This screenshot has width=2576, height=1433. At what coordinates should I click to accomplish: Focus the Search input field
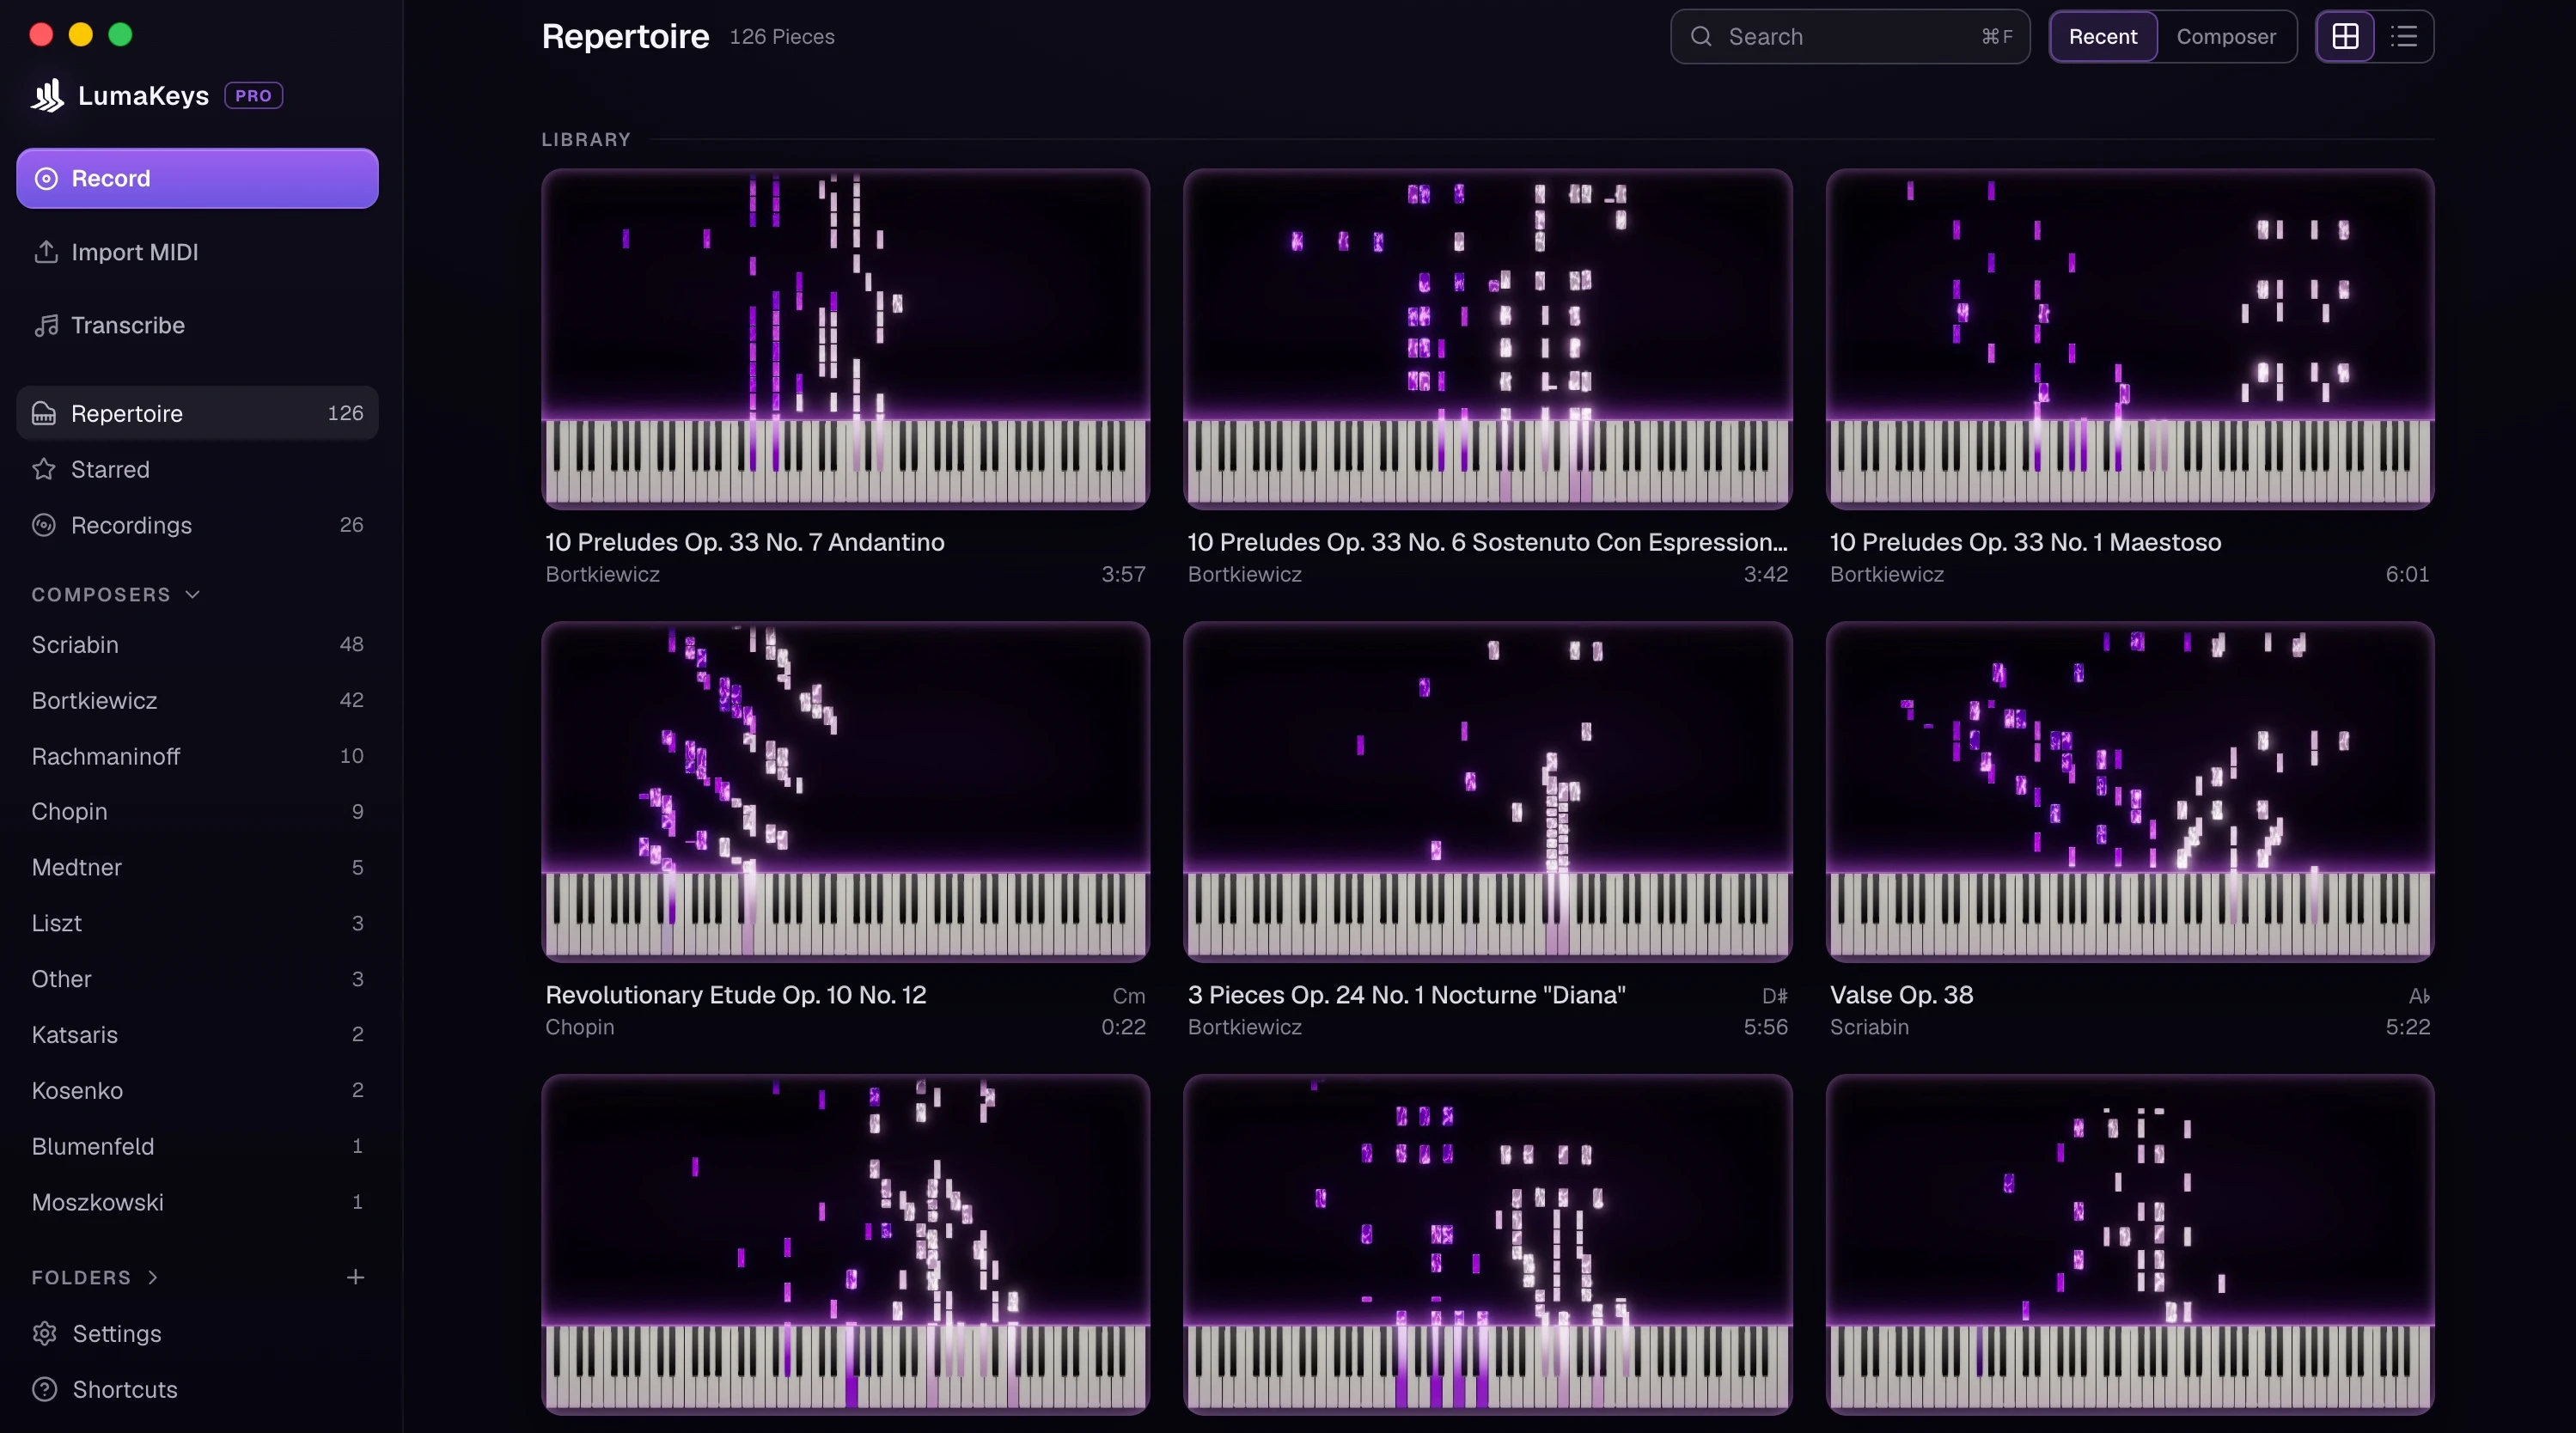[x=1850, y=37]
